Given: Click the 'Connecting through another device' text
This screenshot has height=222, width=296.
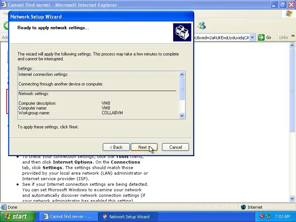Looking at the screenshot, I should (x=61, y=84).
